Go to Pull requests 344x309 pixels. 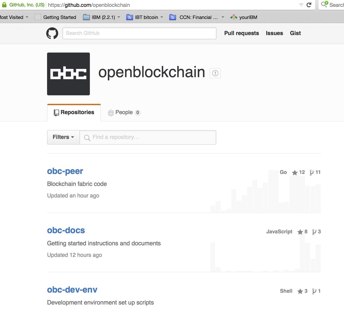(242, 33)
